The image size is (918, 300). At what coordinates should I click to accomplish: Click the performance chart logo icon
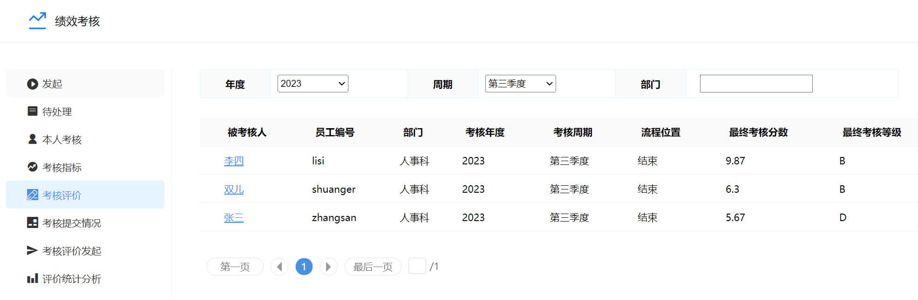37,21
